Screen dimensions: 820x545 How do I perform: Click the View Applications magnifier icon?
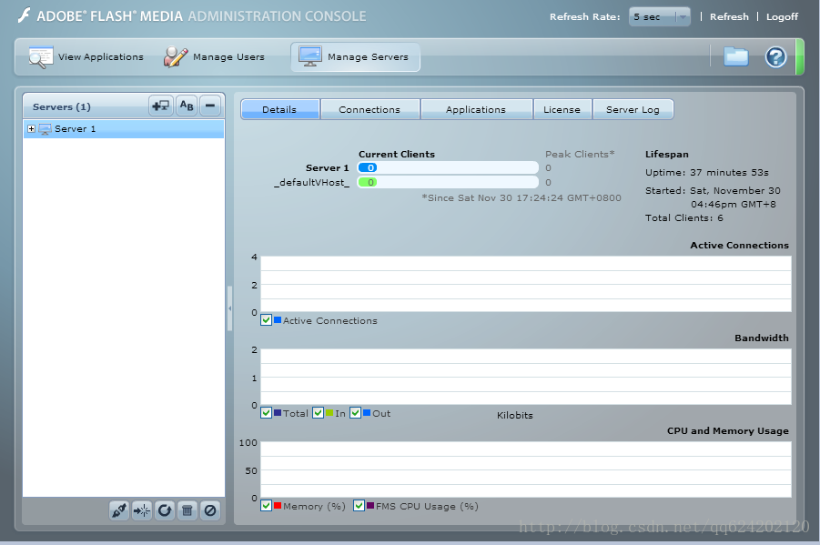[40, 57]
